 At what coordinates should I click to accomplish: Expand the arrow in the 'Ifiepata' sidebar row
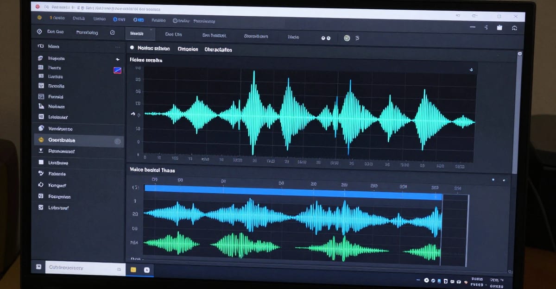117,60
